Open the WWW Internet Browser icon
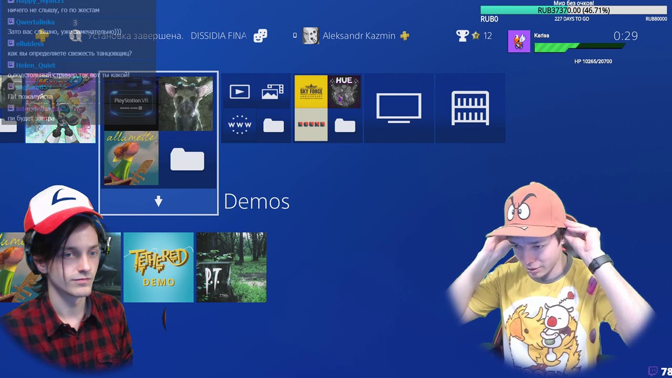The image size is (672, 378). (239, 125)
